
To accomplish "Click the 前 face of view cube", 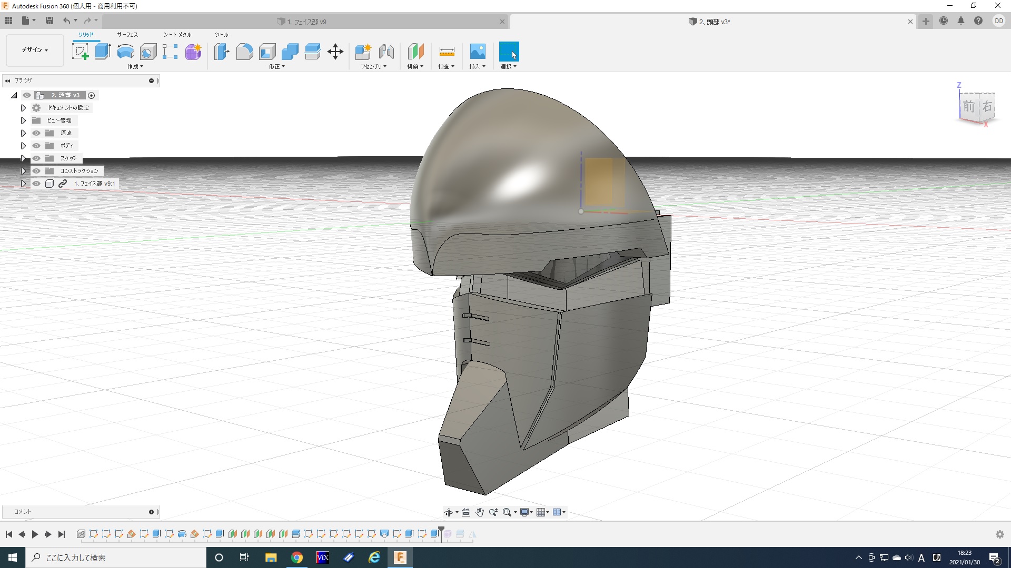I will point(969,107).
